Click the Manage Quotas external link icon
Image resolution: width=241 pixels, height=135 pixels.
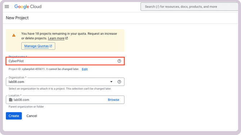point(51,46)
